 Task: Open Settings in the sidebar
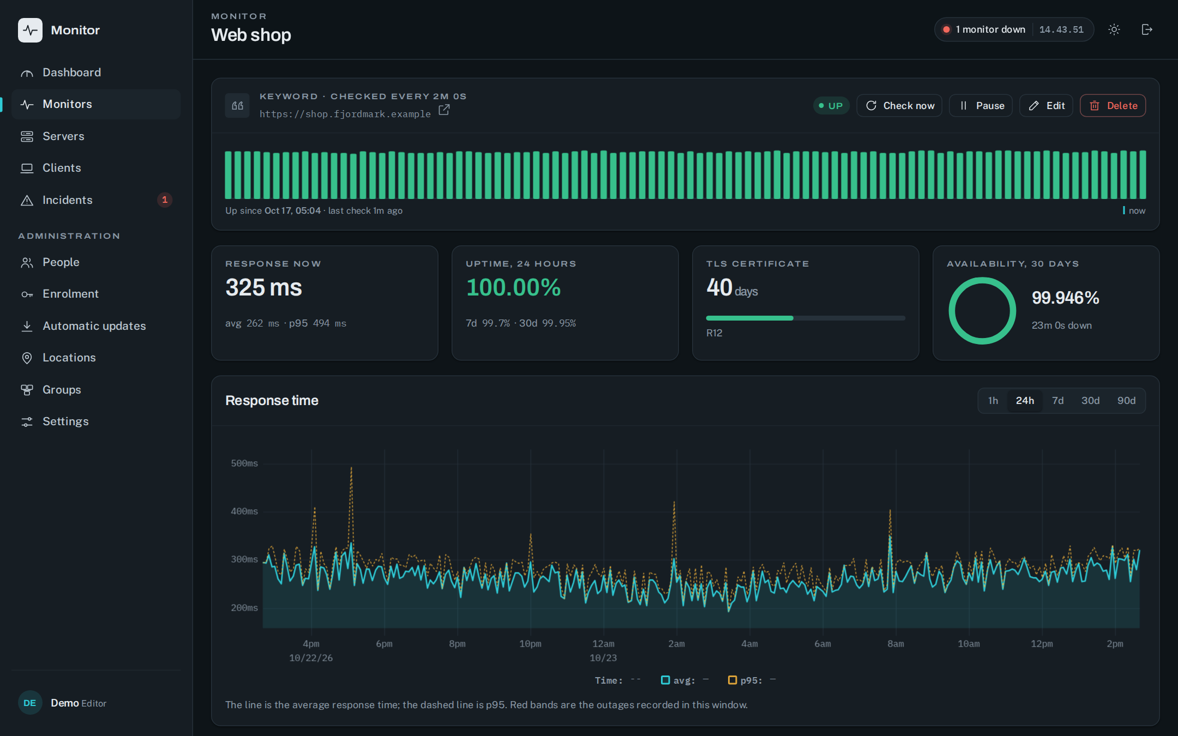96,421
